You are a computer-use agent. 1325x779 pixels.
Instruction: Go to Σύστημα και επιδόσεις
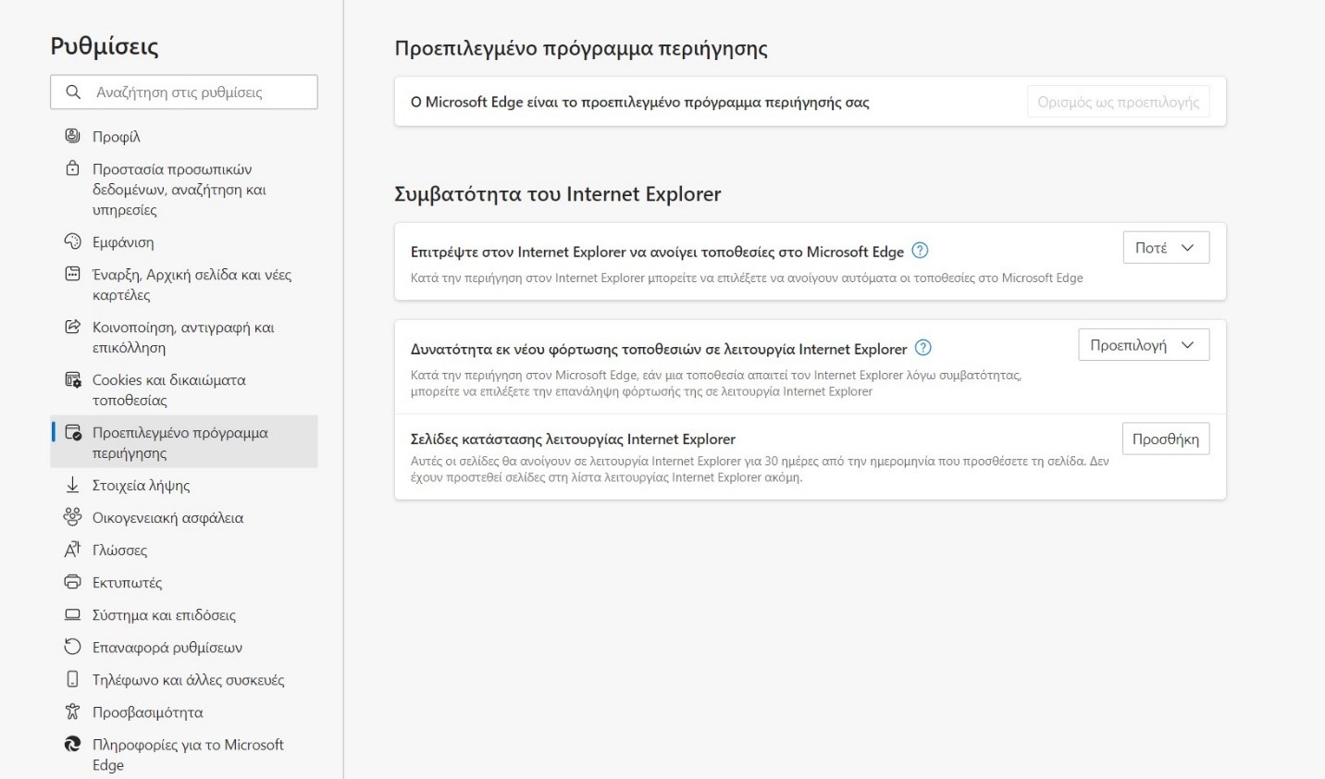coord(184,615)
